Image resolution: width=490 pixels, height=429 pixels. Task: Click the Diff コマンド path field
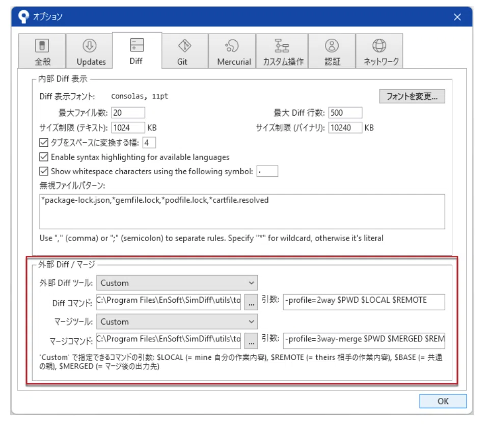(169, 302)
